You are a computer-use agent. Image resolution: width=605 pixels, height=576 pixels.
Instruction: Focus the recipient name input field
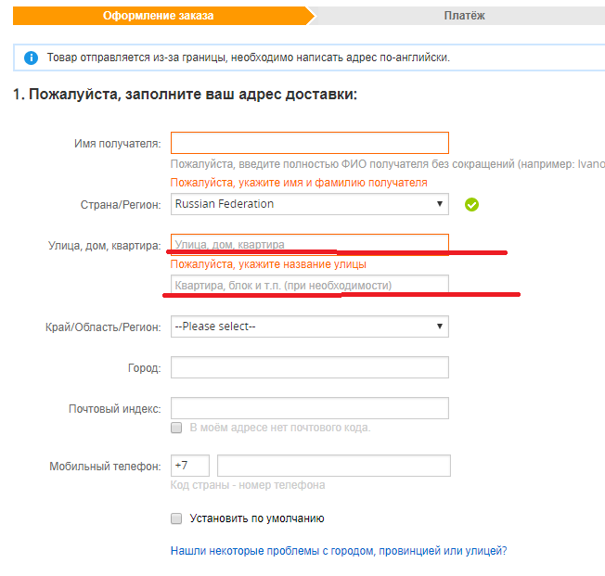coord(309,143)
